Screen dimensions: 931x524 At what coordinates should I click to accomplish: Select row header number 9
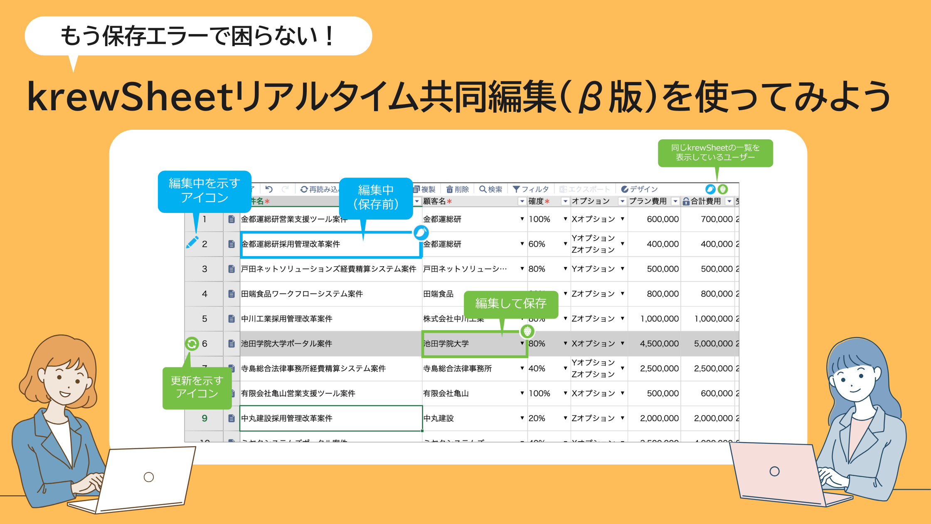click(x=204, y=418)
